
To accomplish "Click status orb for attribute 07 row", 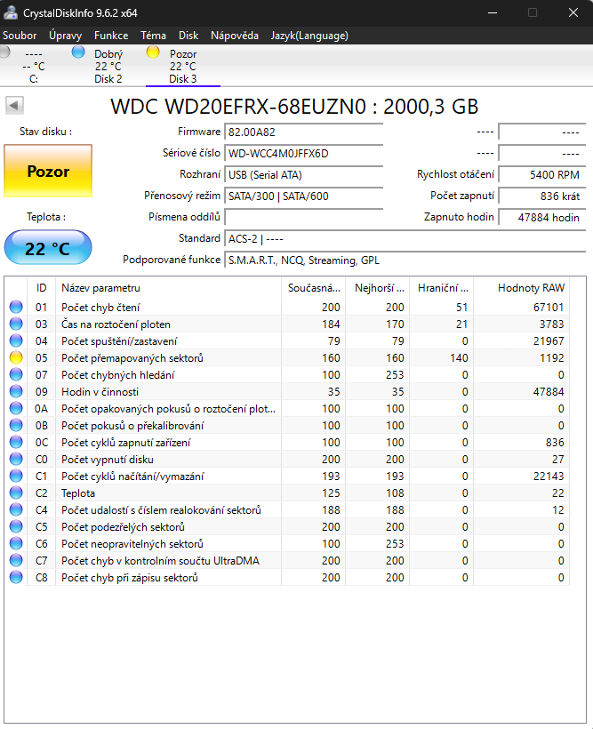I will point(16,374).
